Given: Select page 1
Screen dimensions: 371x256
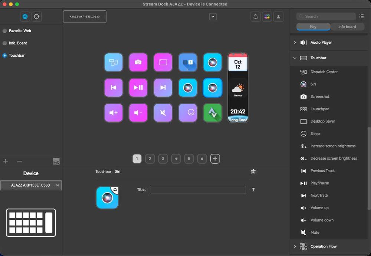Looking at the screenshot, I should coord(137,159).
